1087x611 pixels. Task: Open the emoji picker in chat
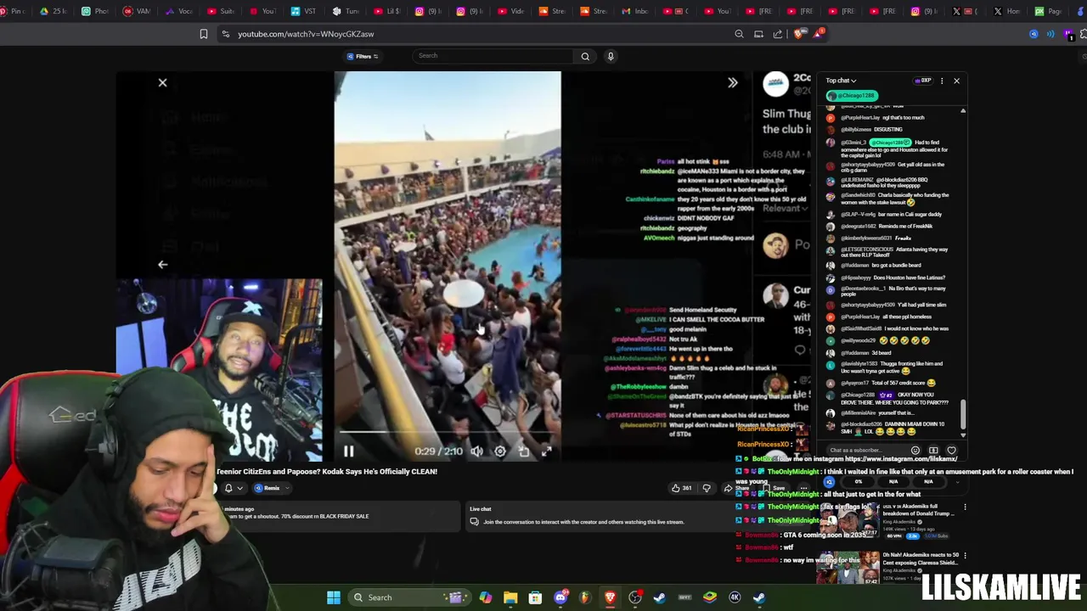click(915, 450)
